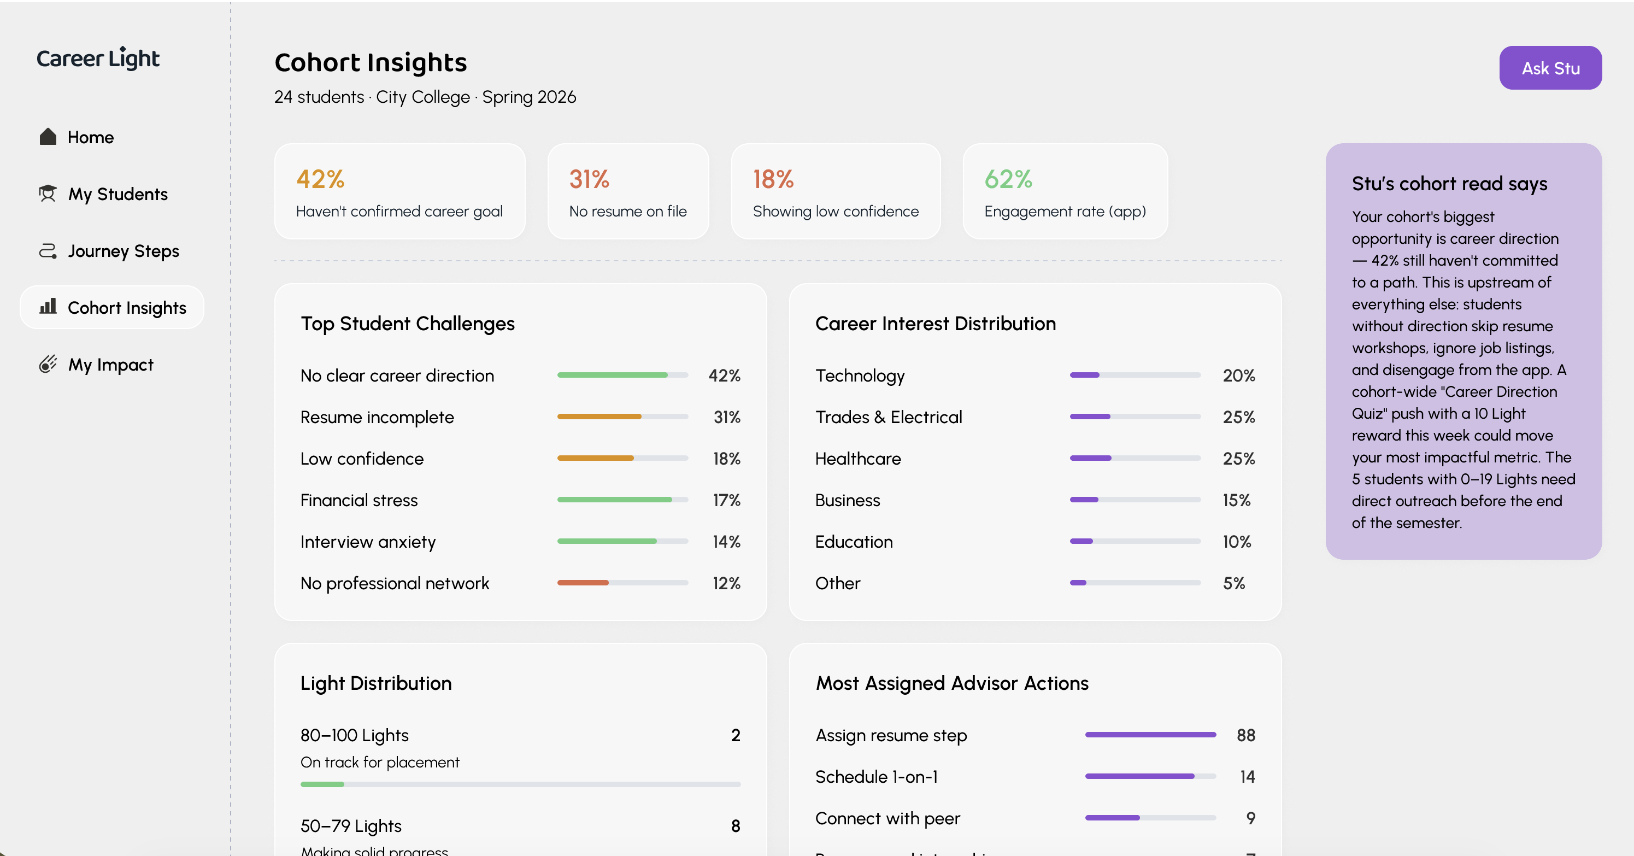
Task: Click the "Cohort Insights" page heading
Action: point(371,62)
